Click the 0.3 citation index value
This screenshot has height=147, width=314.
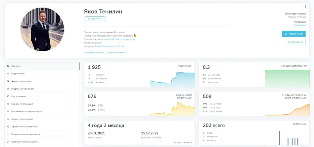(x=206, y=67)
